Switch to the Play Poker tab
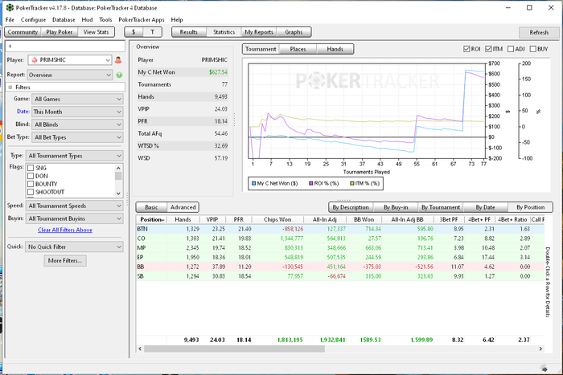The height and width of the screenshot is (375, 563). (60, 32)
